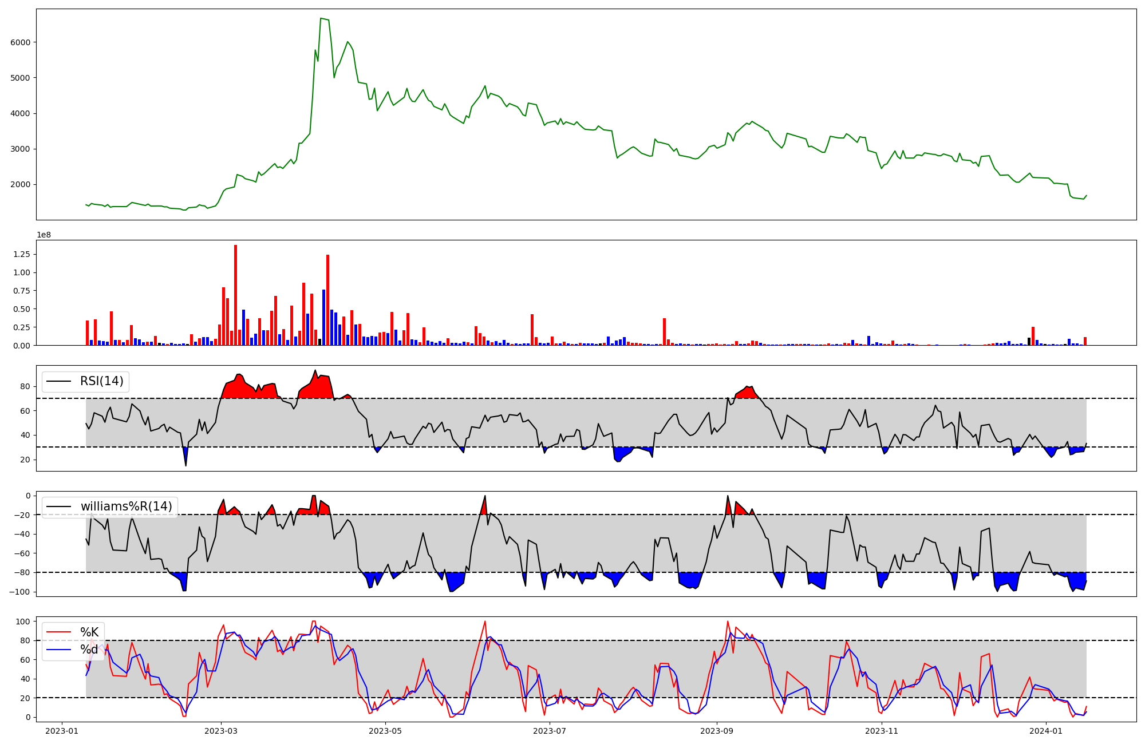Click the tallest red volume bar

click(235, 295)
